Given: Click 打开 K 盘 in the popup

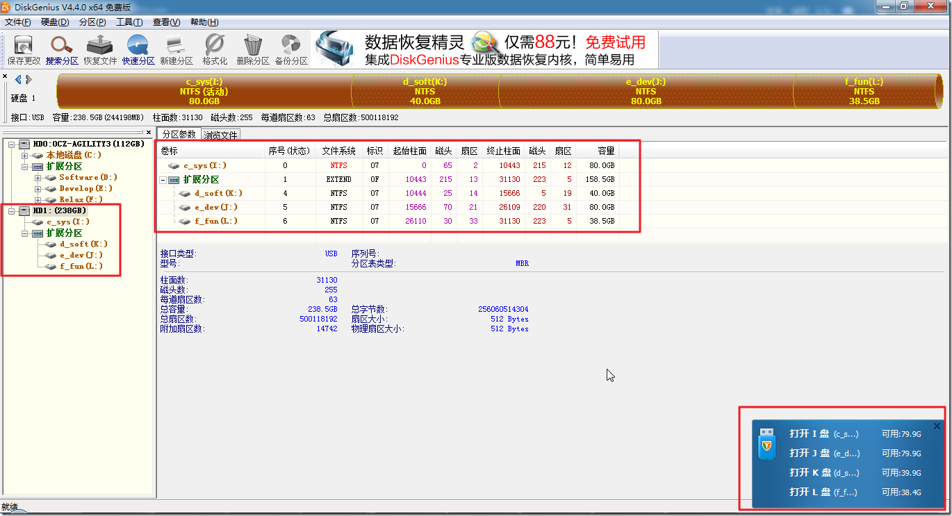Looking at the screenshot, I should (824, 473).
